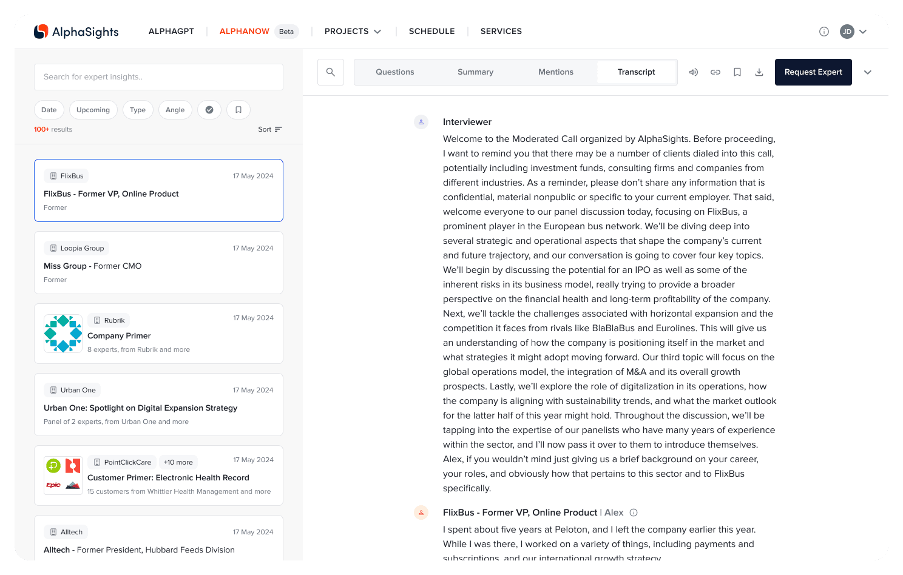Switch to the Mentions tab
Image resolution: width=903 pixels, height=575 pixels.
pos(556,72)
